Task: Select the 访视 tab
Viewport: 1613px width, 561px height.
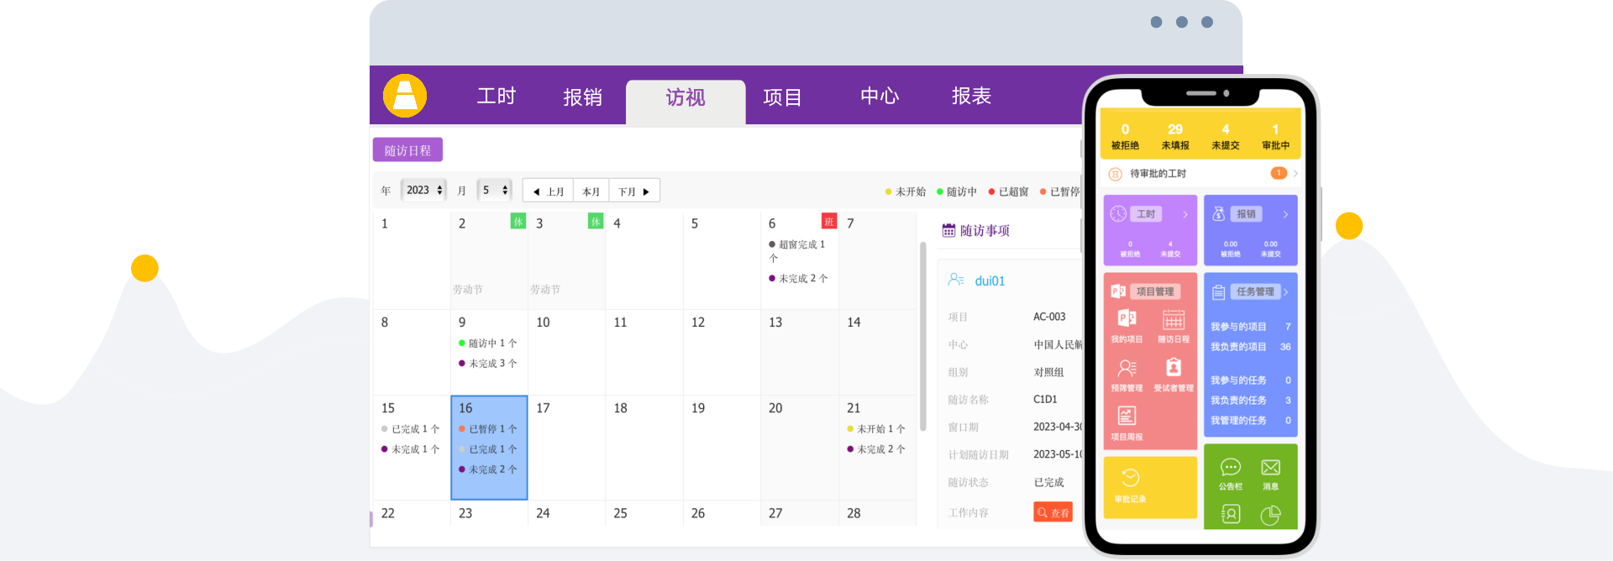Action: pos(686,102)
